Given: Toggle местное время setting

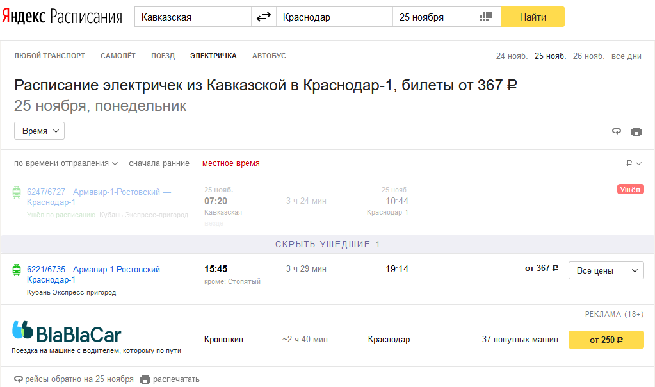Looking at the screenshot, I should coord(231,163).
